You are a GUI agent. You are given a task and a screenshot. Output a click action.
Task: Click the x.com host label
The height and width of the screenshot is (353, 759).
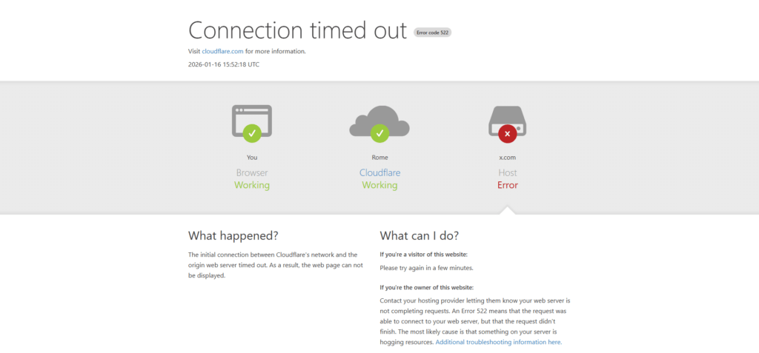[x=507, y=157]
